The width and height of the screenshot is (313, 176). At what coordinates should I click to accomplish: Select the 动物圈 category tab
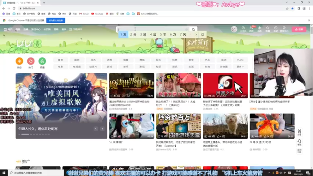pyautogui.click(x=224, y=66)
